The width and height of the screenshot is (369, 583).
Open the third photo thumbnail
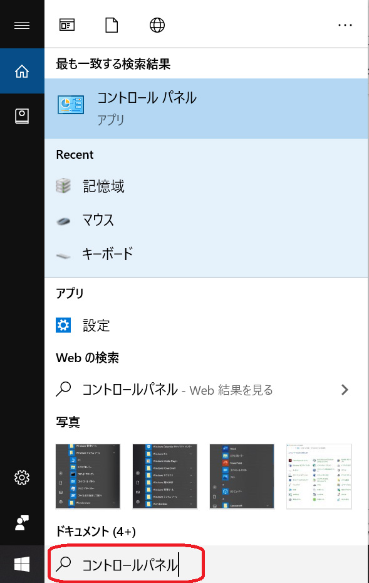tap(242, 476)
